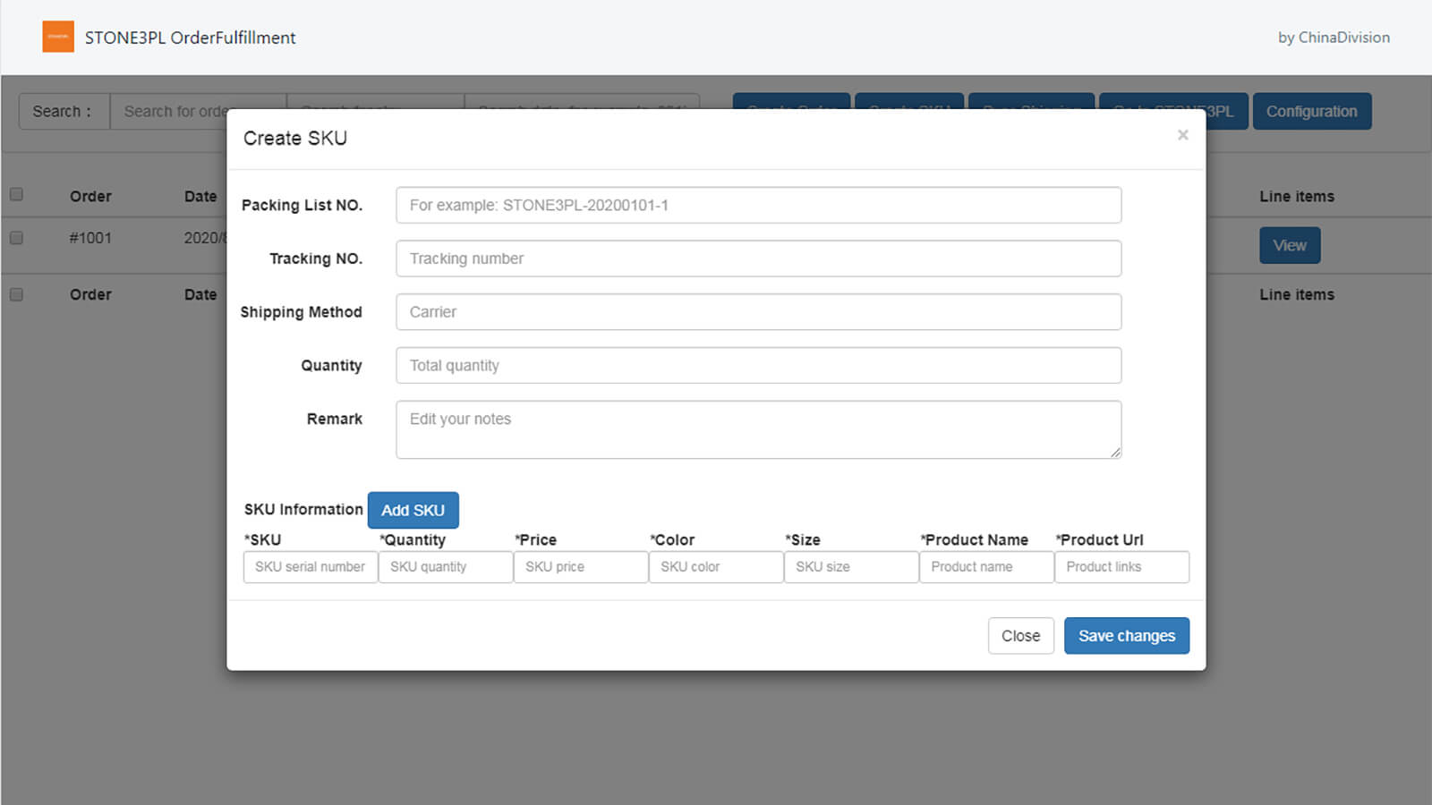Click Close at the bottom of dialog
The height and width of the screenshot is (805, 1432).
coord(1020,635)
